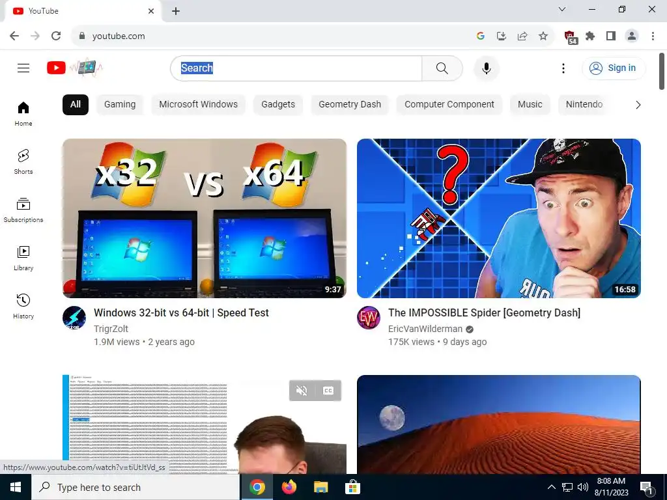Open the x32 vs x64 video thumbnail
This screenshot has width=667, height=500.
204,218
